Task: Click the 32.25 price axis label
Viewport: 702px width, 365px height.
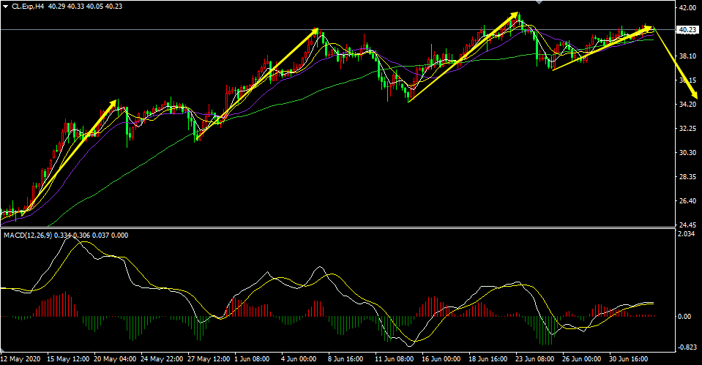Action: coord(687,129)
